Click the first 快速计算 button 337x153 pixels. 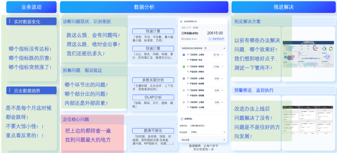153,31
